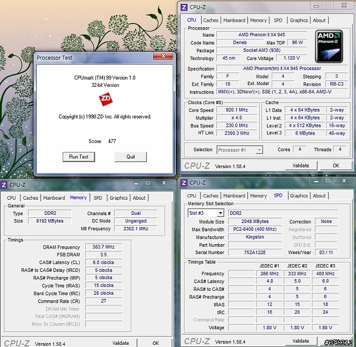Click the Manufacturer value Kingston
This screenshot has width=356, height=347.
click(255, 237)
